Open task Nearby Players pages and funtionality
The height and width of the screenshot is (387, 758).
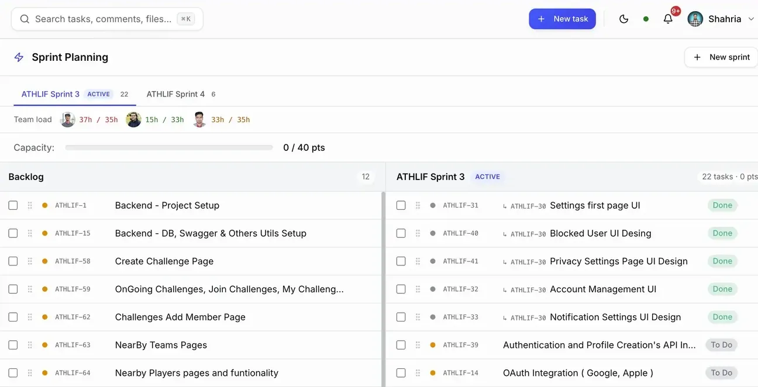point(197,373)
